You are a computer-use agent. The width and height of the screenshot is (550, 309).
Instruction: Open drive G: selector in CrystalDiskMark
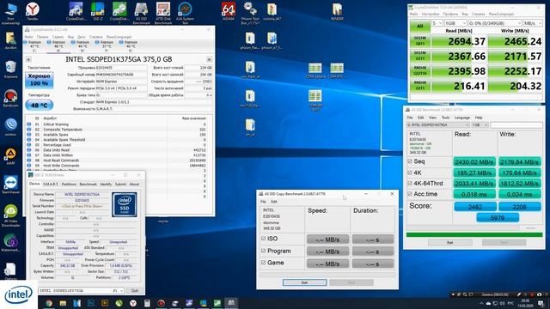pyautogui.click(x=495, y=23)
